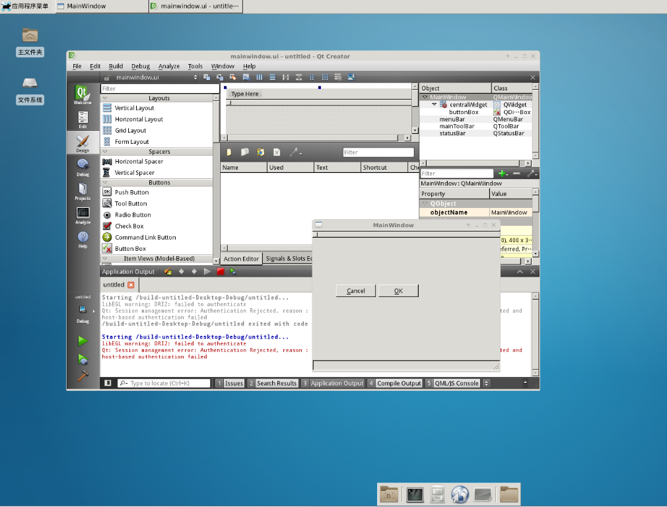
Task: Open Help mode in the sidebar
Action: tap(83, 240)
